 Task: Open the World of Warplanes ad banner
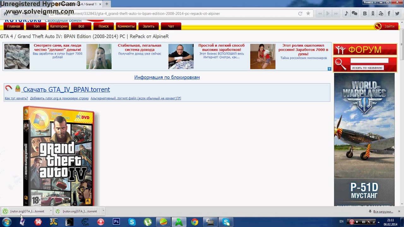pos(364,139)
